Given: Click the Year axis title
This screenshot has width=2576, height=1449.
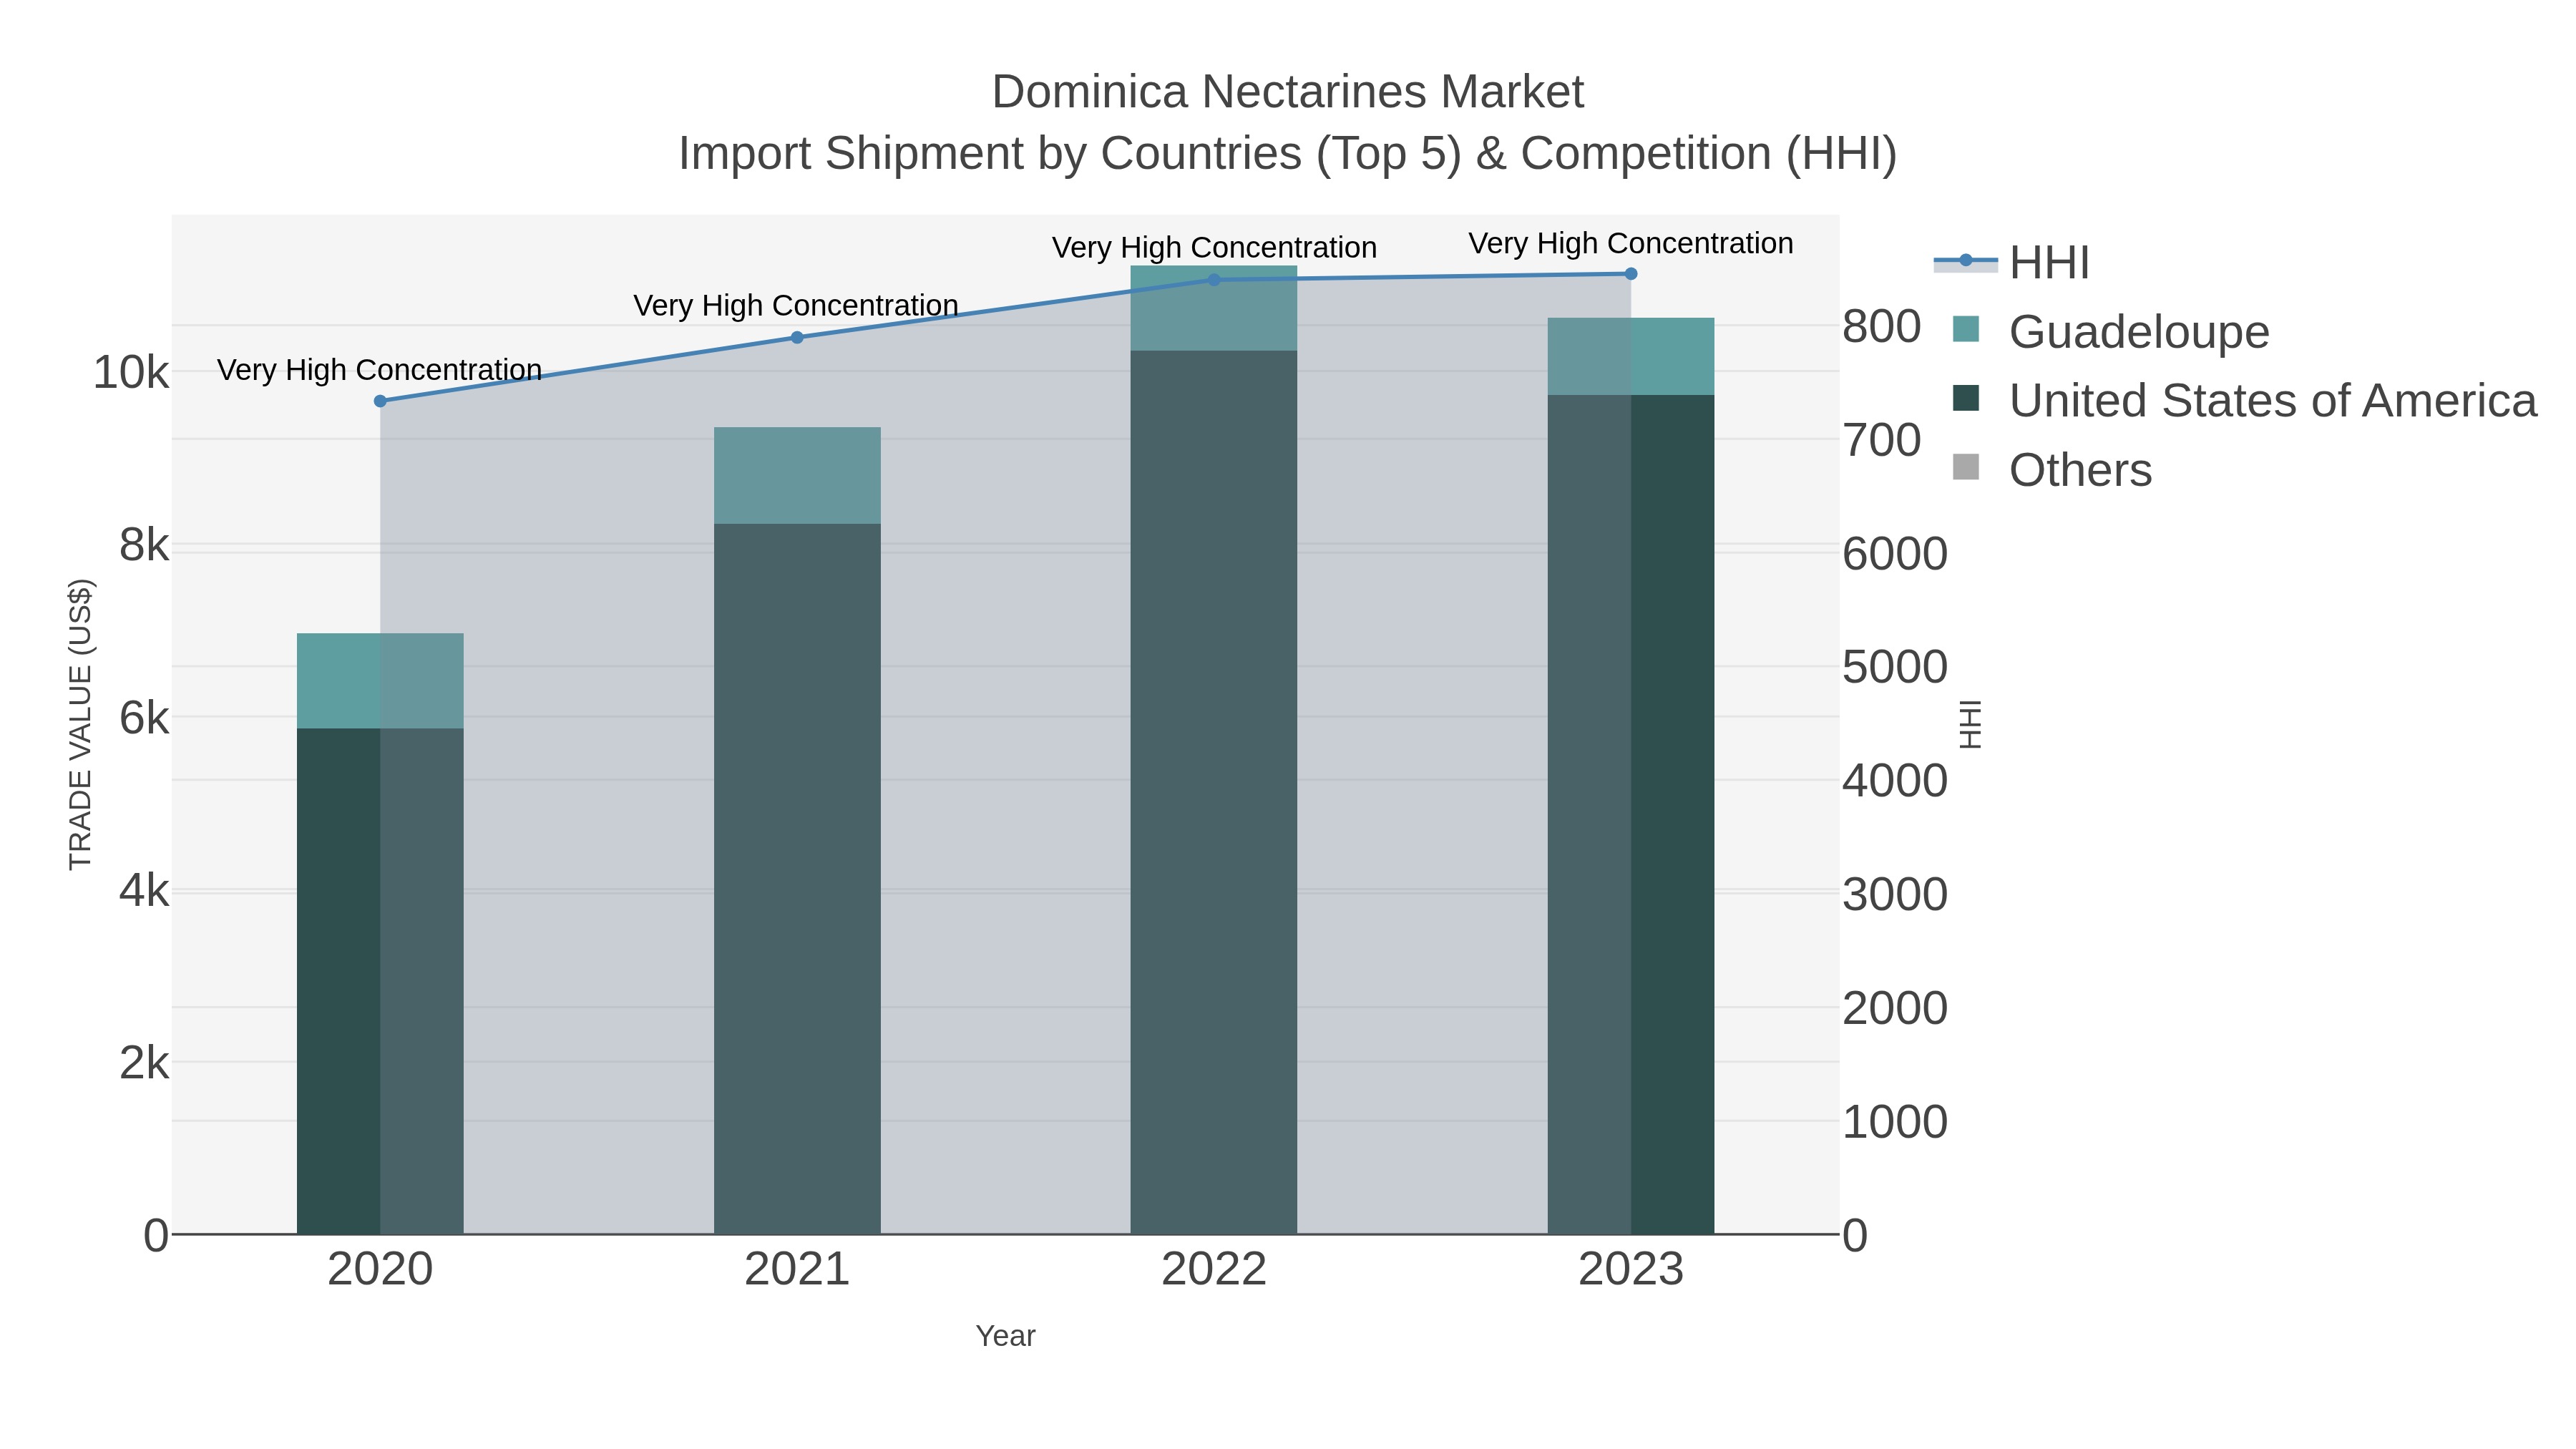Looking at the screenshot, I should point(1005,1336).
